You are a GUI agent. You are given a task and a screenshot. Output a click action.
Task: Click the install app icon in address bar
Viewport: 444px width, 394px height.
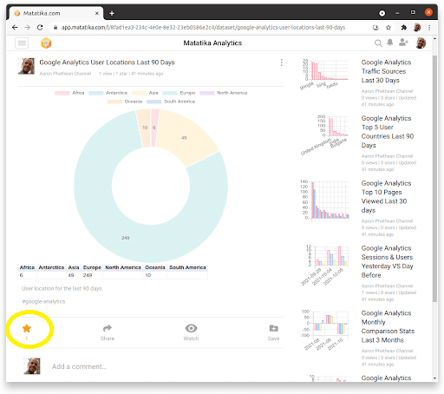[x=375, y=28]
